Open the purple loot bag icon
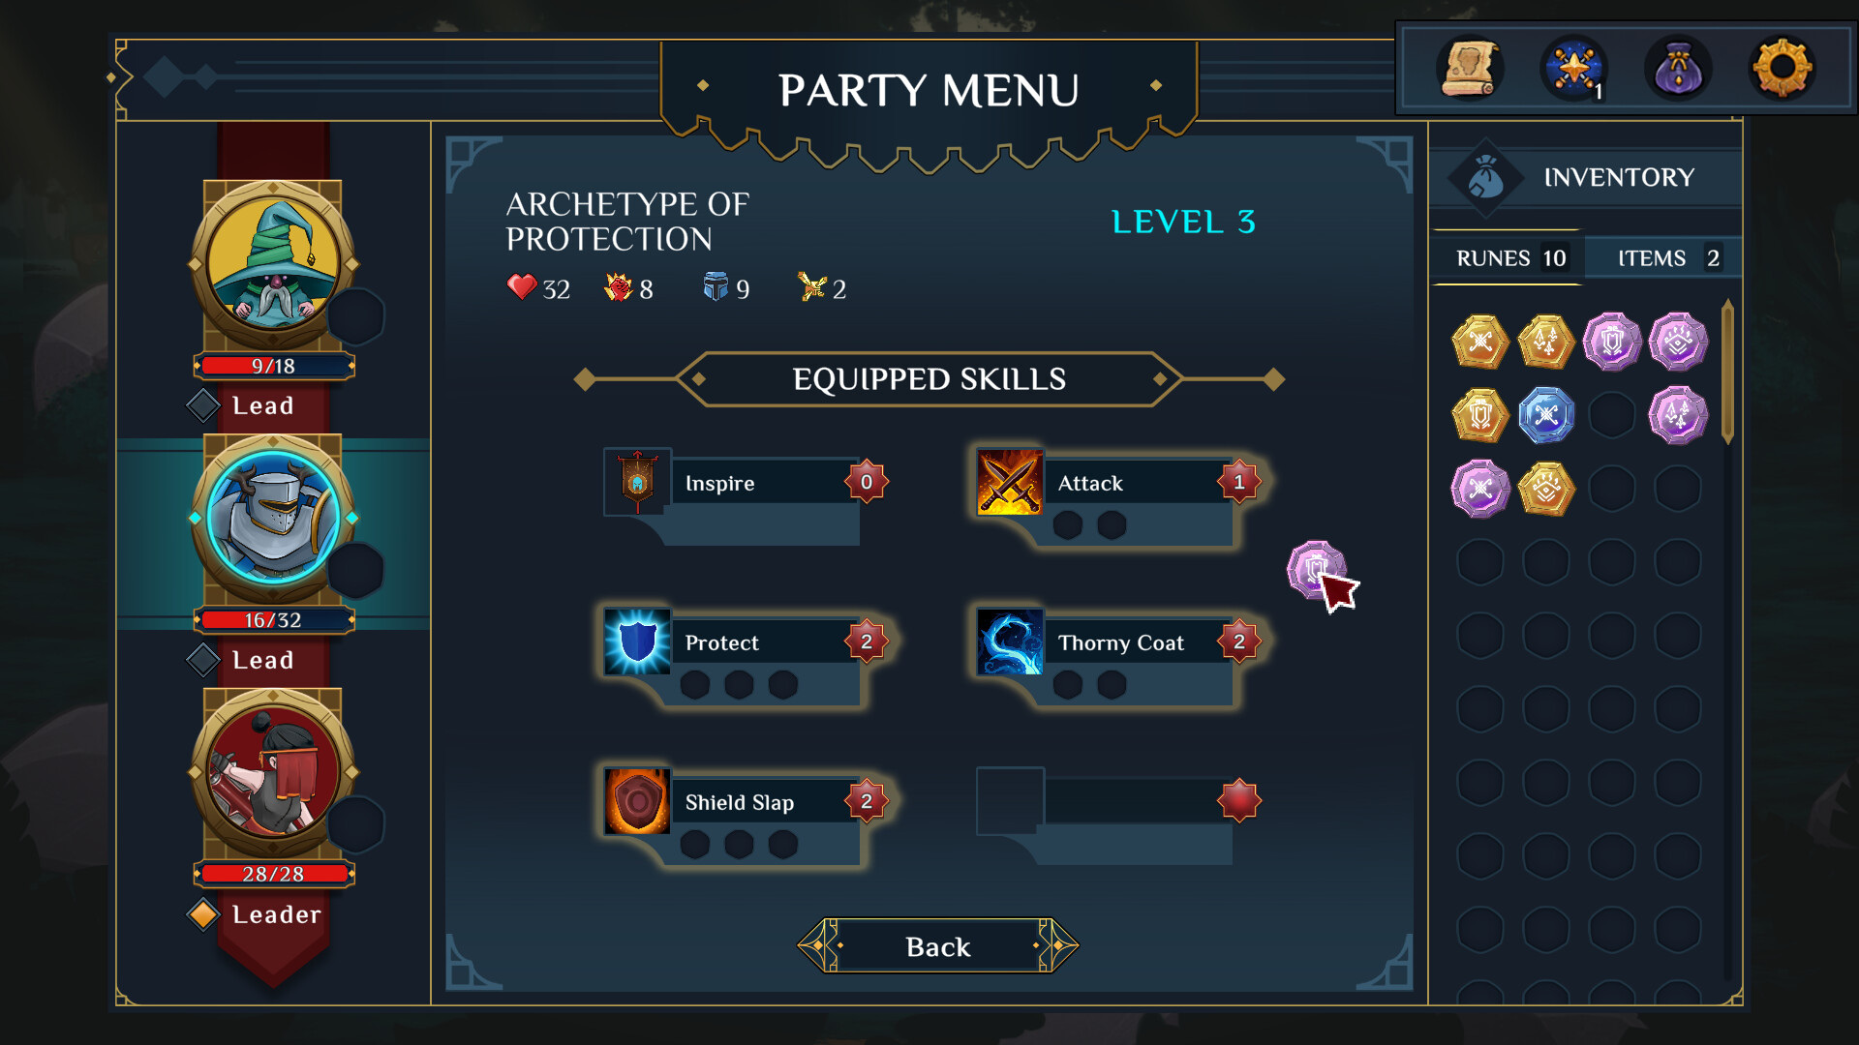This screenshot has width=1859, height=1045. point(1678,69)
